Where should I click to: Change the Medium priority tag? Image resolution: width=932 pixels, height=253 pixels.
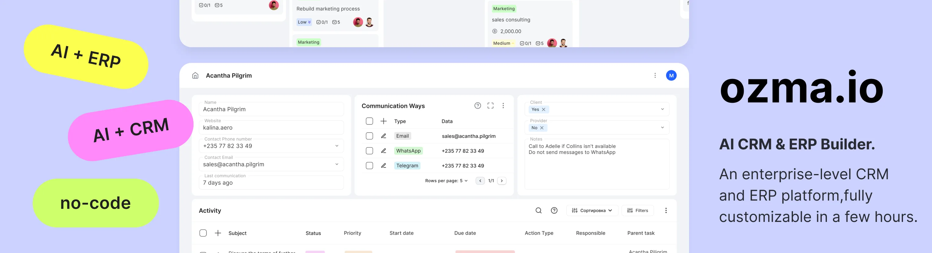coord(503,43)
